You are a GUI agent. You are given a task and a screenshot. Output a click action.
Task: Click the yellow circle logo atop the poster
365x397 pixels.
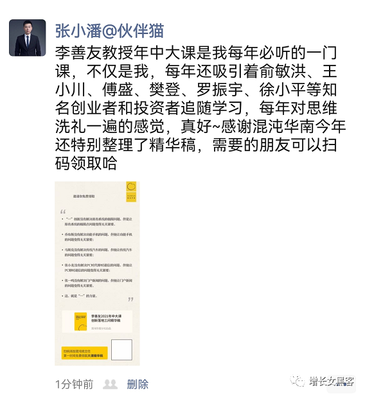[131, 186]
